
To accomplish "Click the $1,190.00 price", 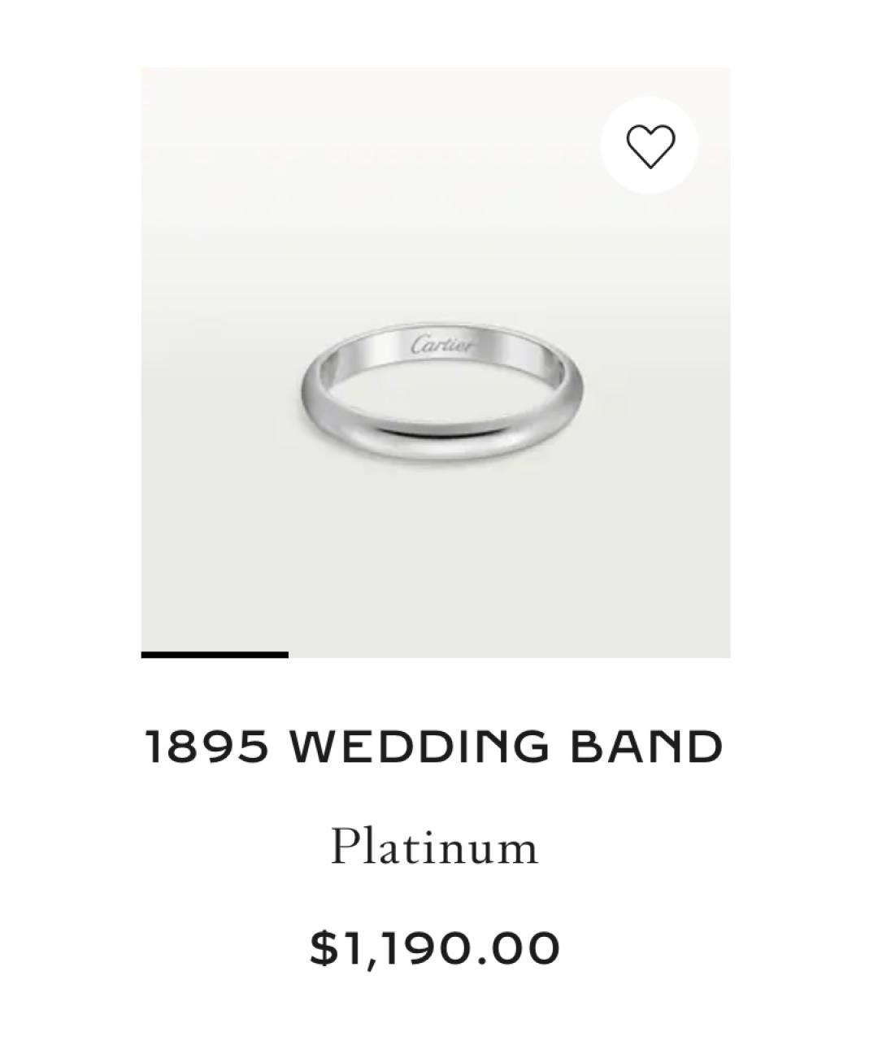I will pos(435,948).
